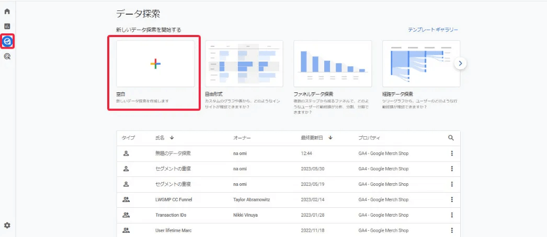The height and width of the screenshot is (237, 547).
Task: Open the Advertising icon in left sidebar
Action: click(7, 56)
